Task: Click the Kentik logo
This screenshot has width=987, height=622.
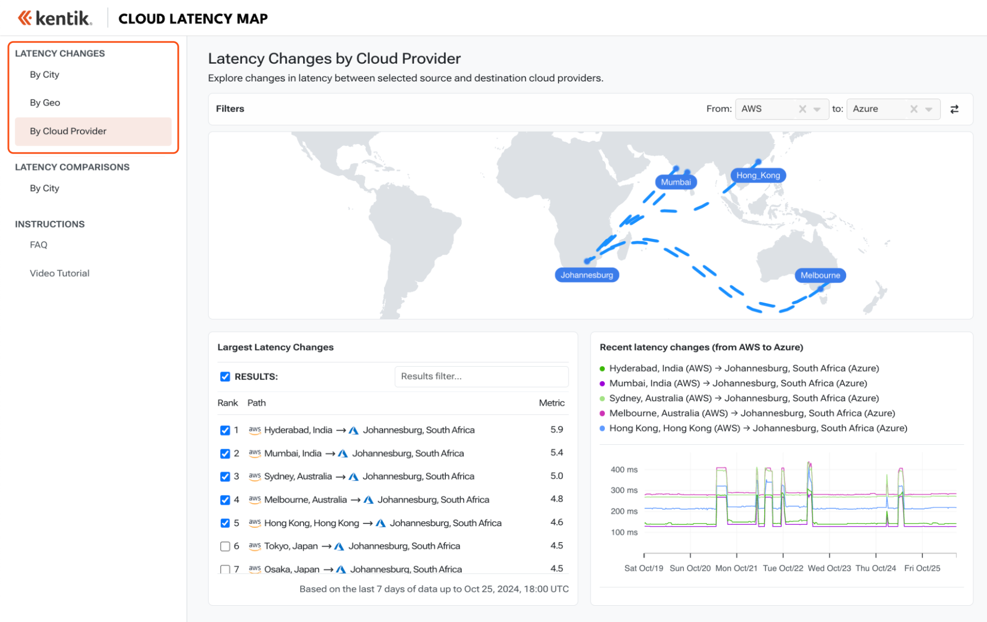Action: (x=55, y=18)
